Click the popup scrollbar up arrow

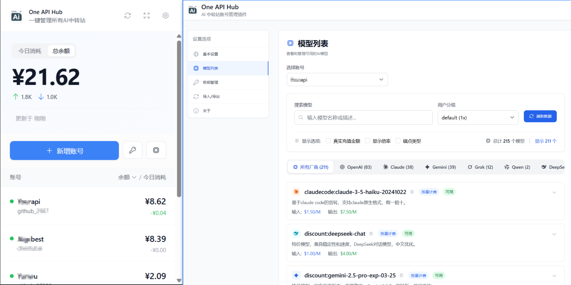point(179,36)
